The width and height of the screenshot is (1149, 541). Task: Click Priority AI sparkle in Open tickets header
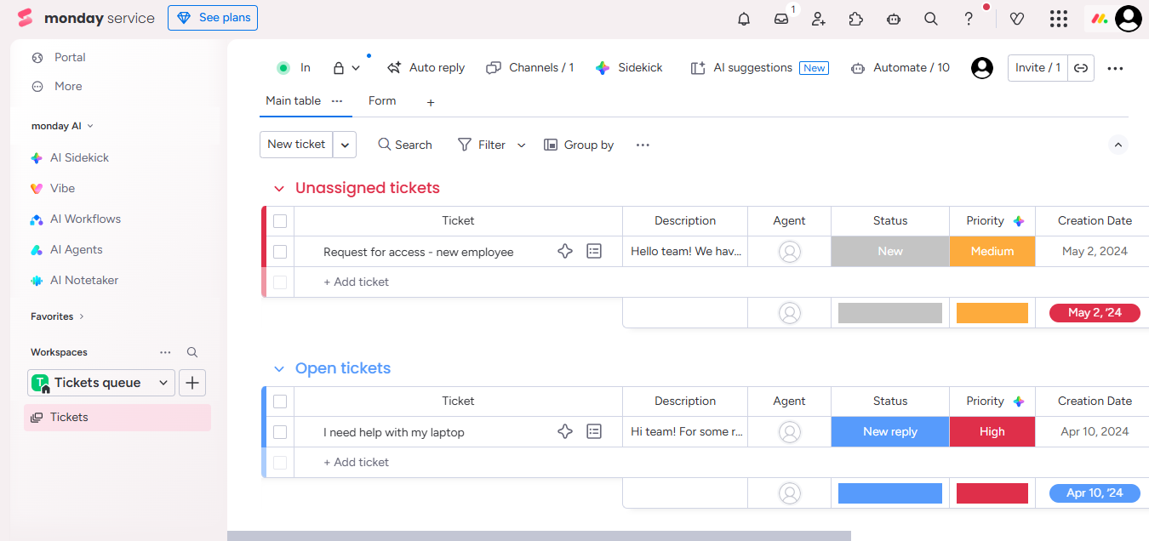(x=1019, y=401)
